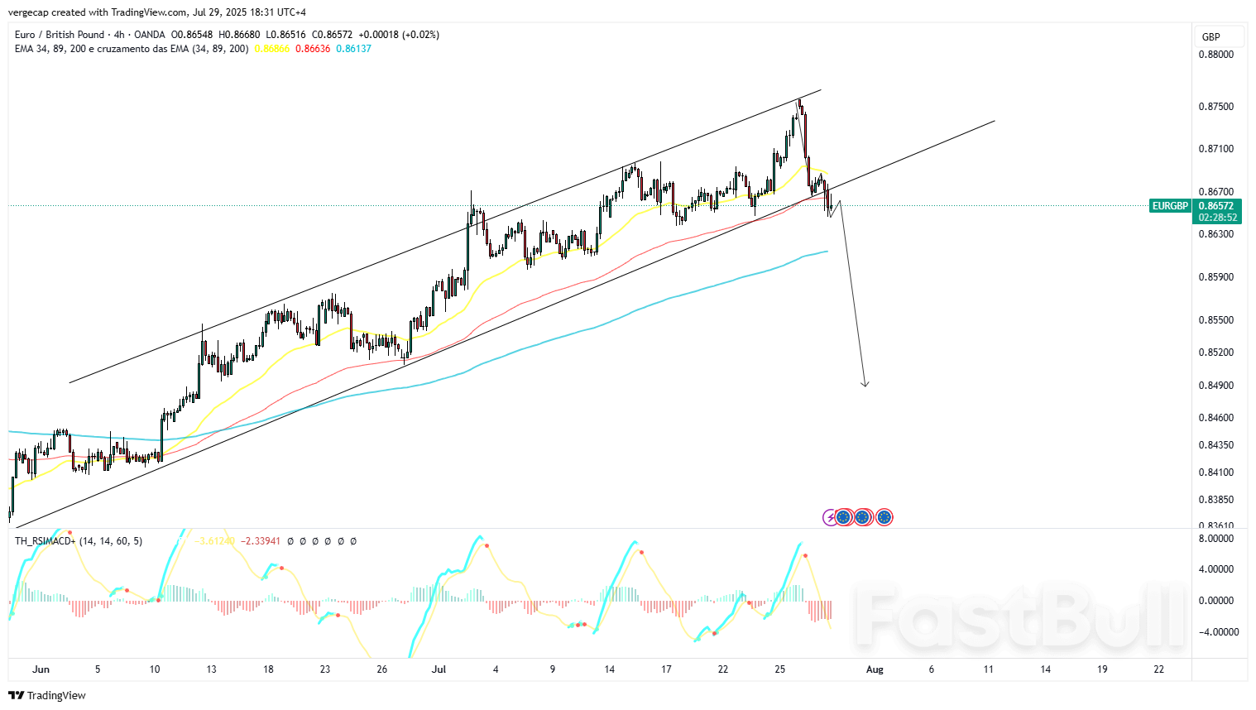Click the 0.85200 price scale label

click(x=1215, y=353)
